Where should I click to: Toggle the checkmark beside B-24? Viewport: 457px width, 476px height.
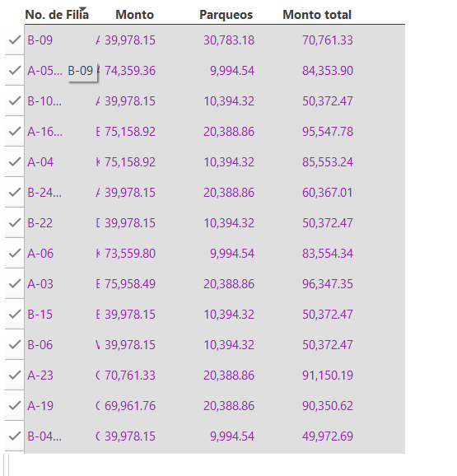(15, 192)
